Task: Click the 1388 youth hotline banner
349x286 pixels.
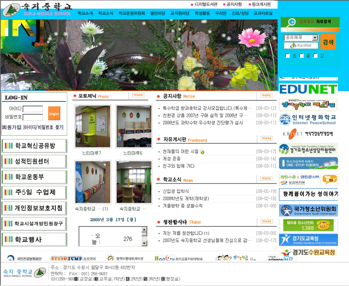Action: click(x=308, y=225)
